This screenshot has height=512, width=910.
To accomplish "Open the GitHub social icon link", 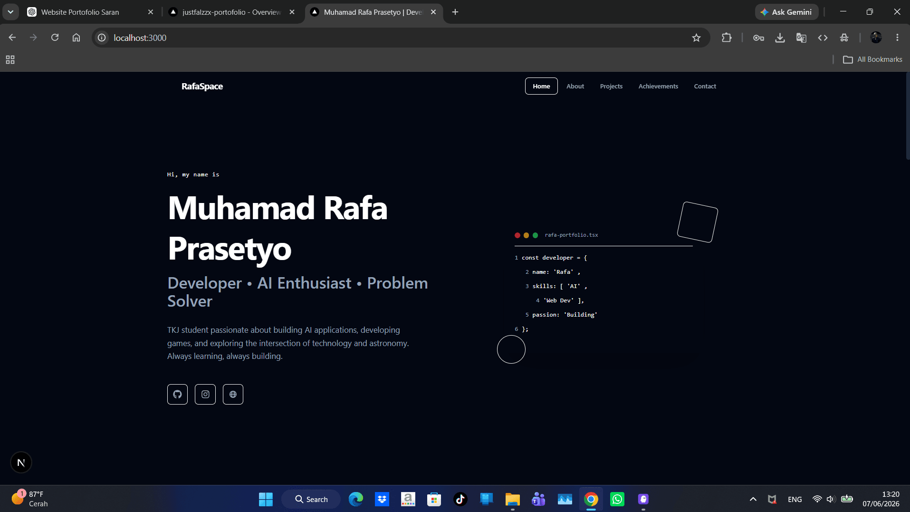I will [177, 394].
